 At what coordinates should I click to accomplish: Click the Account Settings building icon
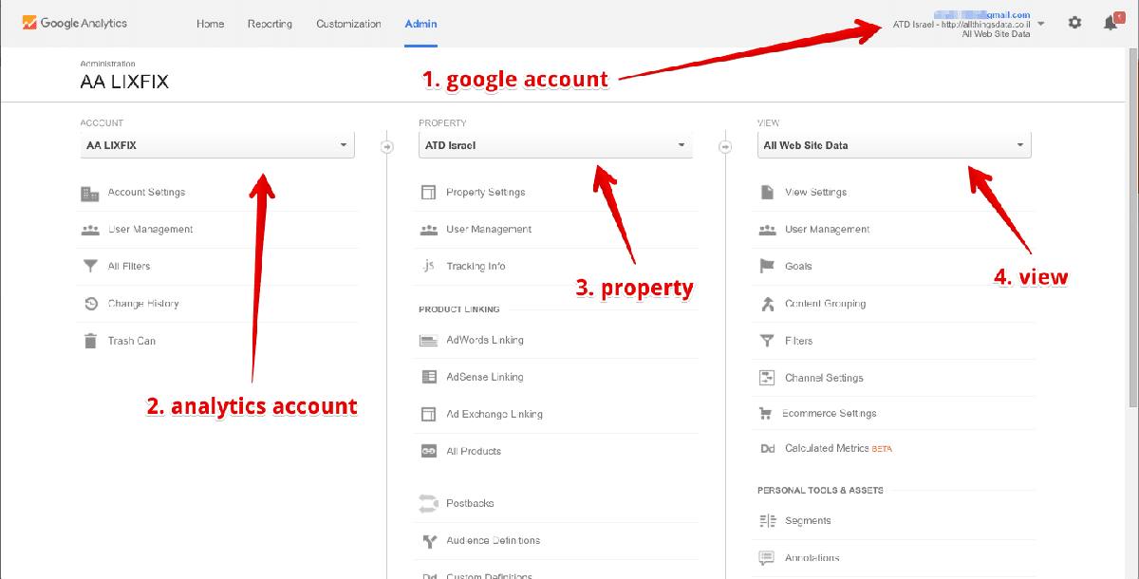coord(90,193)
